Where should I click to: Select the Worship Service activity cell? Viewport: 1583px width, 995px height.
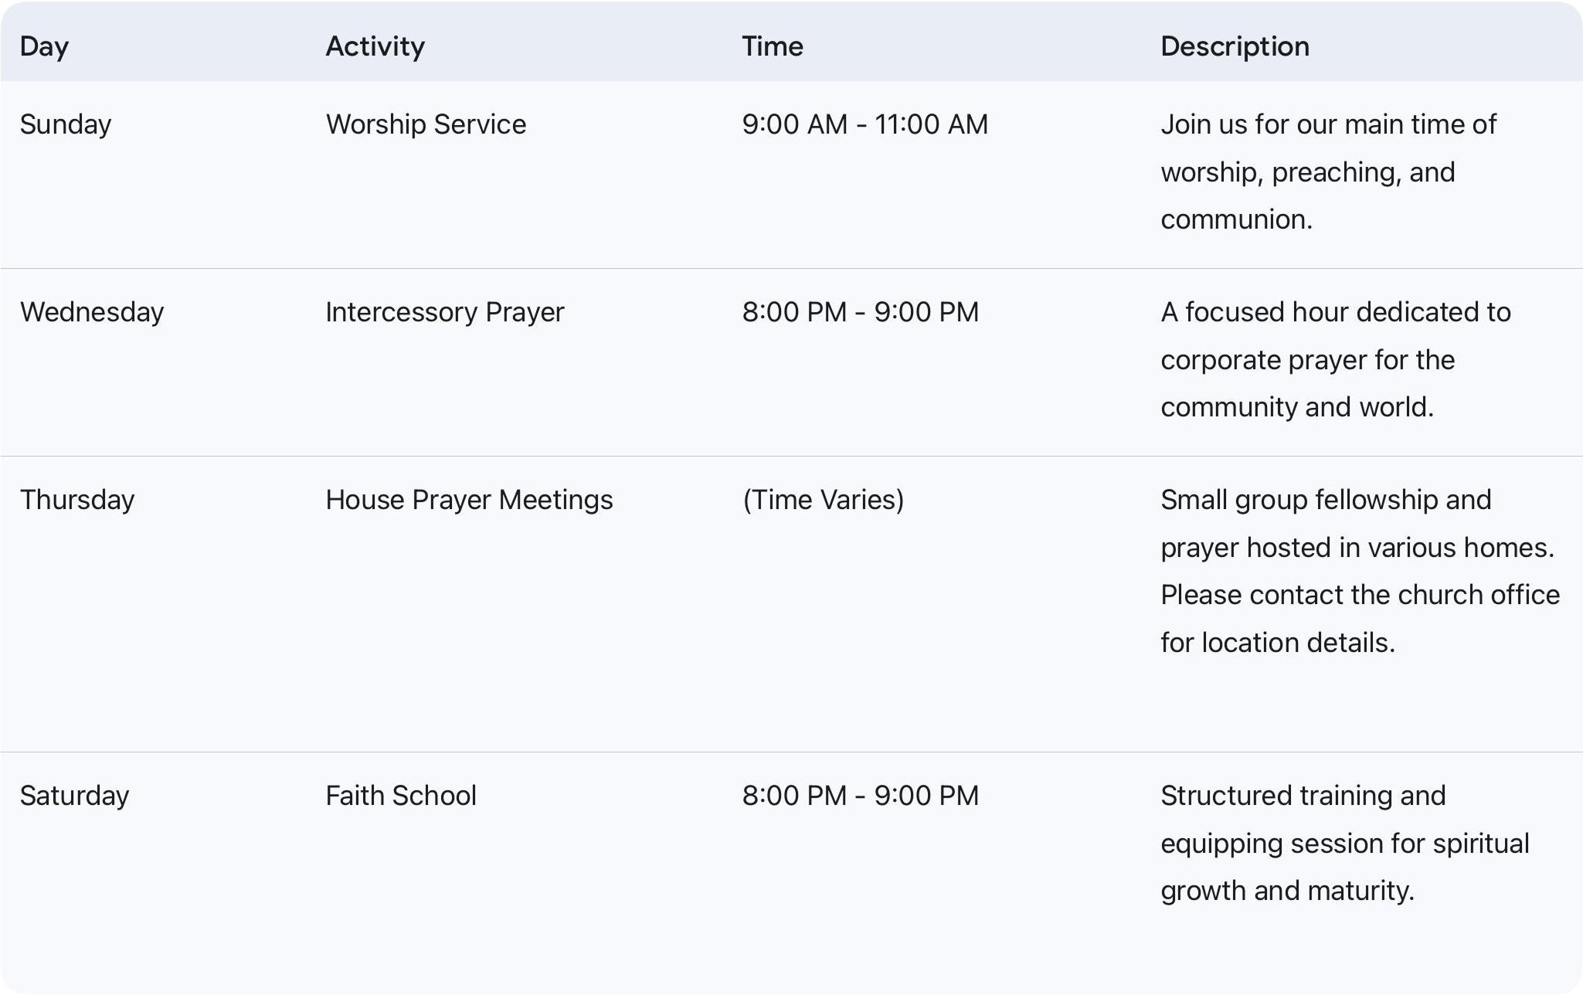click(426, 124)
